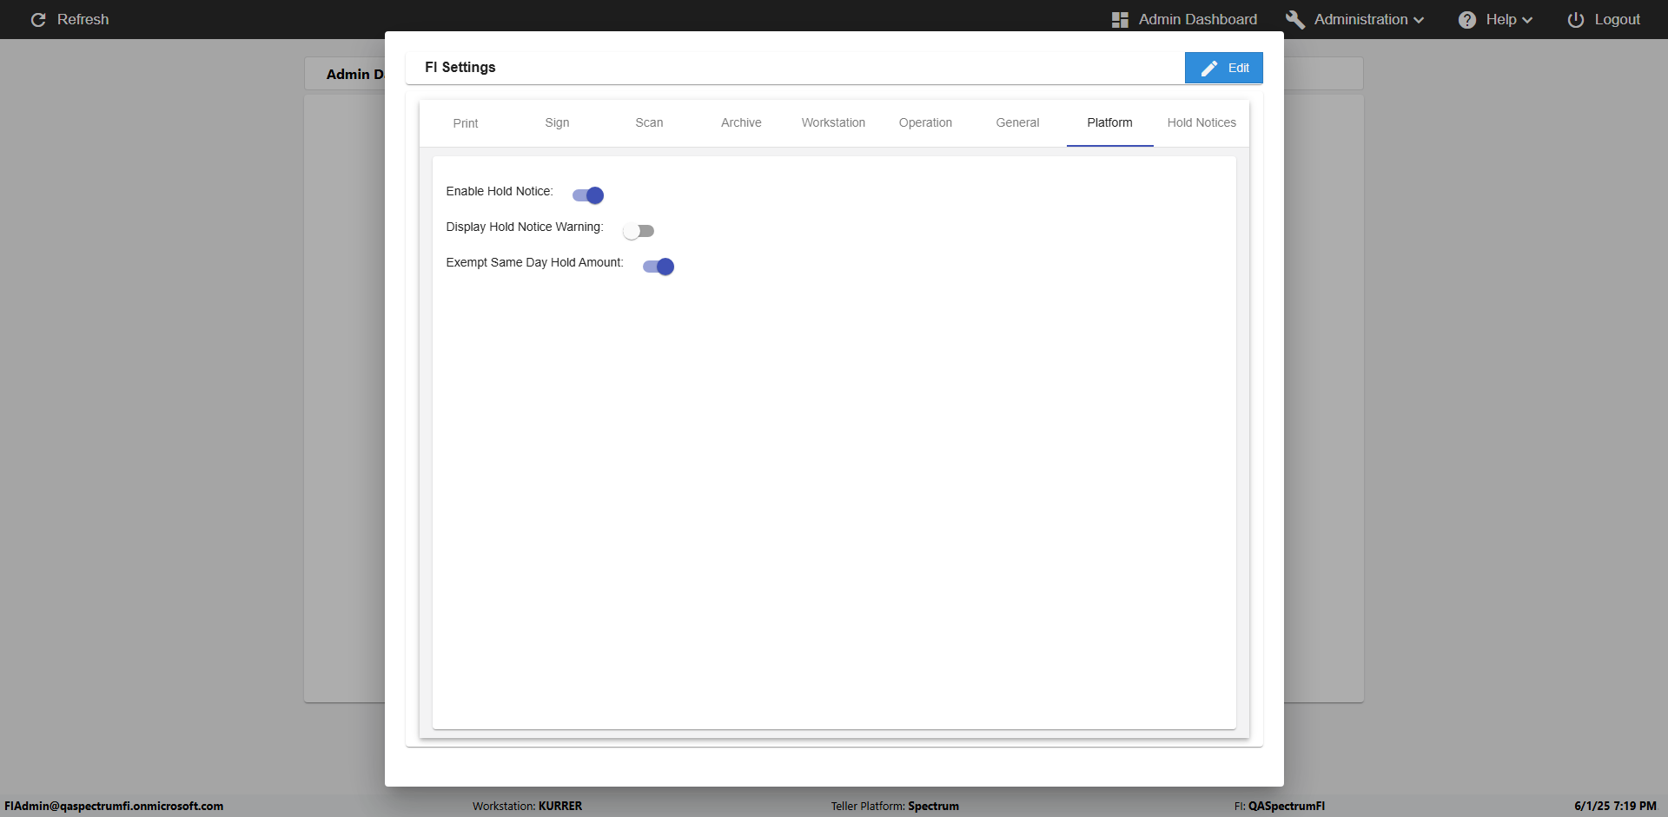Click the pencil icon on Edit button
The width and height of the screenshot is (1668, 817).
coord(1209,68)
